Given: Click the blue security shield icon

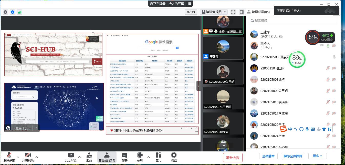Looking at the screenshot, I should [13, 12].
